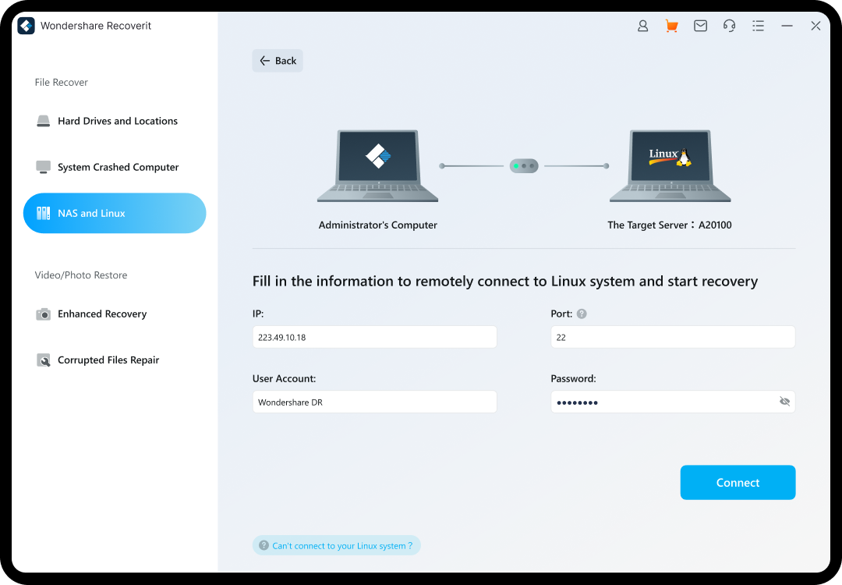Viewport: 842px width, 585px height.
Task: Go Back to the previous page
Action: [x=278, y=61]
